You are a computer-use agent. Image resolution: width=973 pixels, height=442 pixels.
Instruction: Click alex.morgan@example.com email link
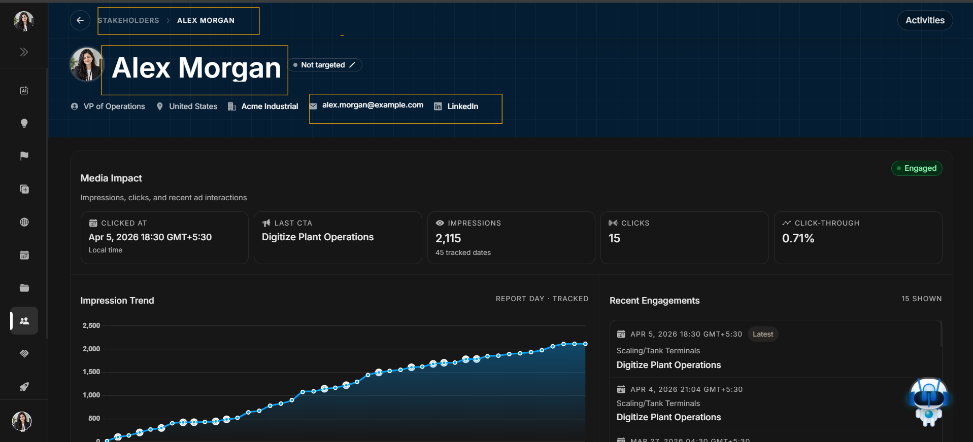[373, 105]
